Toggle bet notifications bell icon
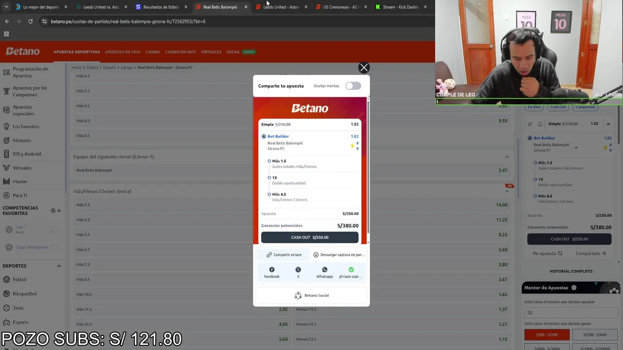 tap(540, 124)
